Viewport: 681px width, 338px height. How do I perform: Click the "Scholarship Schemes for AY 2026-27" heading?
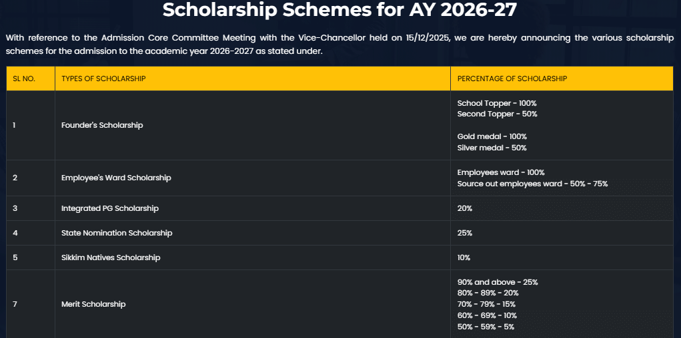[340, 10]
